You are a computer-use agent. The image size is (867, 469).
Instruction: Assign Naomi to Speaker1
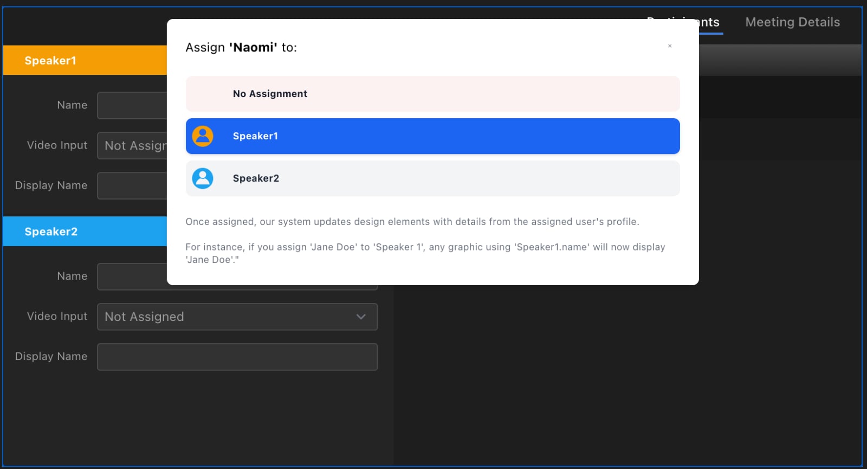pos(432,136)
